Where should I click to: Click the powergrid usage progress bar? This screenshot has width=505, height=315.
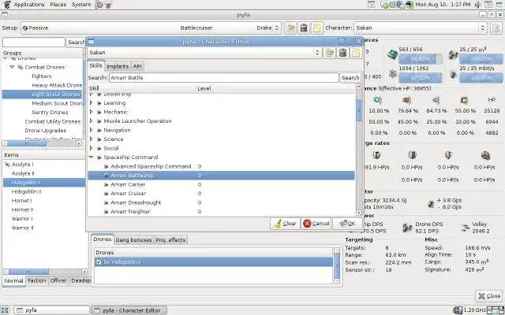tap(421, 78)
